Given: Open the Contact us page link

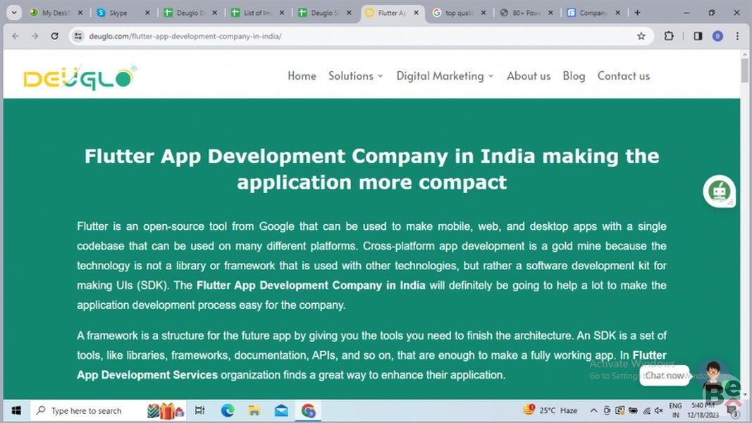Looking at the screenshot, I should click(x=623, y=76).
